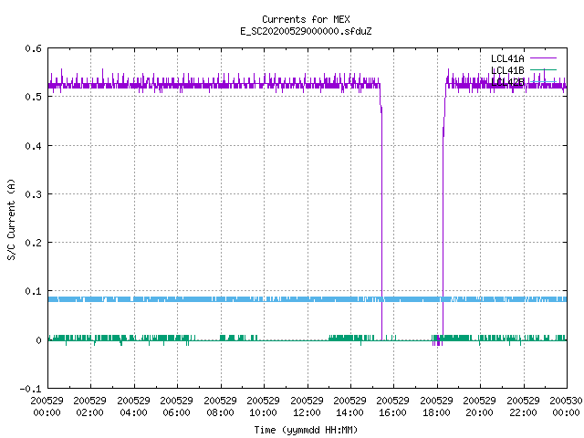Viewport: 584px width, 438px height.
Task: Click the x-axis tick 200529 08:00
Action: pos(220,407)
